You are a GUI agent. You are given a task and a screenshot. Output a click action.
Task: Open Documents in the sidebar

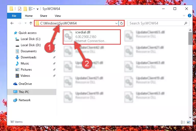click(29, 51)
